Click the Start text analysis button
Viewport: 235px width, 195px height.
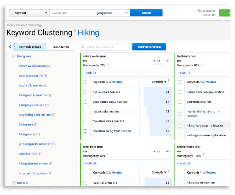149,47
